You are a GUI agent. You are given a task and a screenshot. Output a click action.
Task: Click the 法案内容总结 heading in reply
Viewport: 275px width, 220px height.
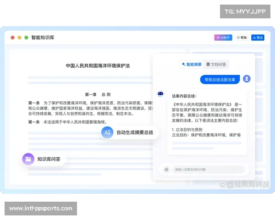(184, 96)
